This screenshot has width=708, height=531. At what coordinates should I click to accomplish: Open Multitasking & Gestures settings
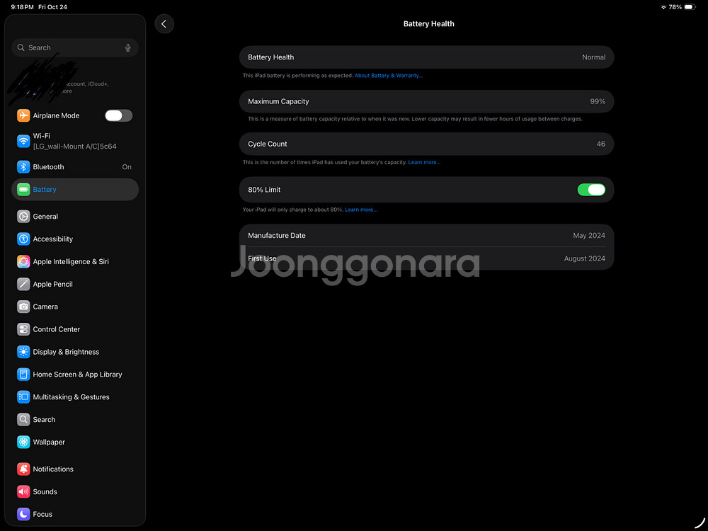(71, 397)
